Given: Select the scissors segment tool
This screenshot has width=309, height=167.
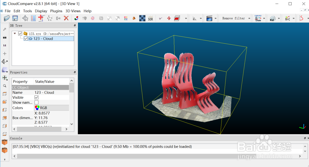Looking at the screenshot, I should (160, 18).
